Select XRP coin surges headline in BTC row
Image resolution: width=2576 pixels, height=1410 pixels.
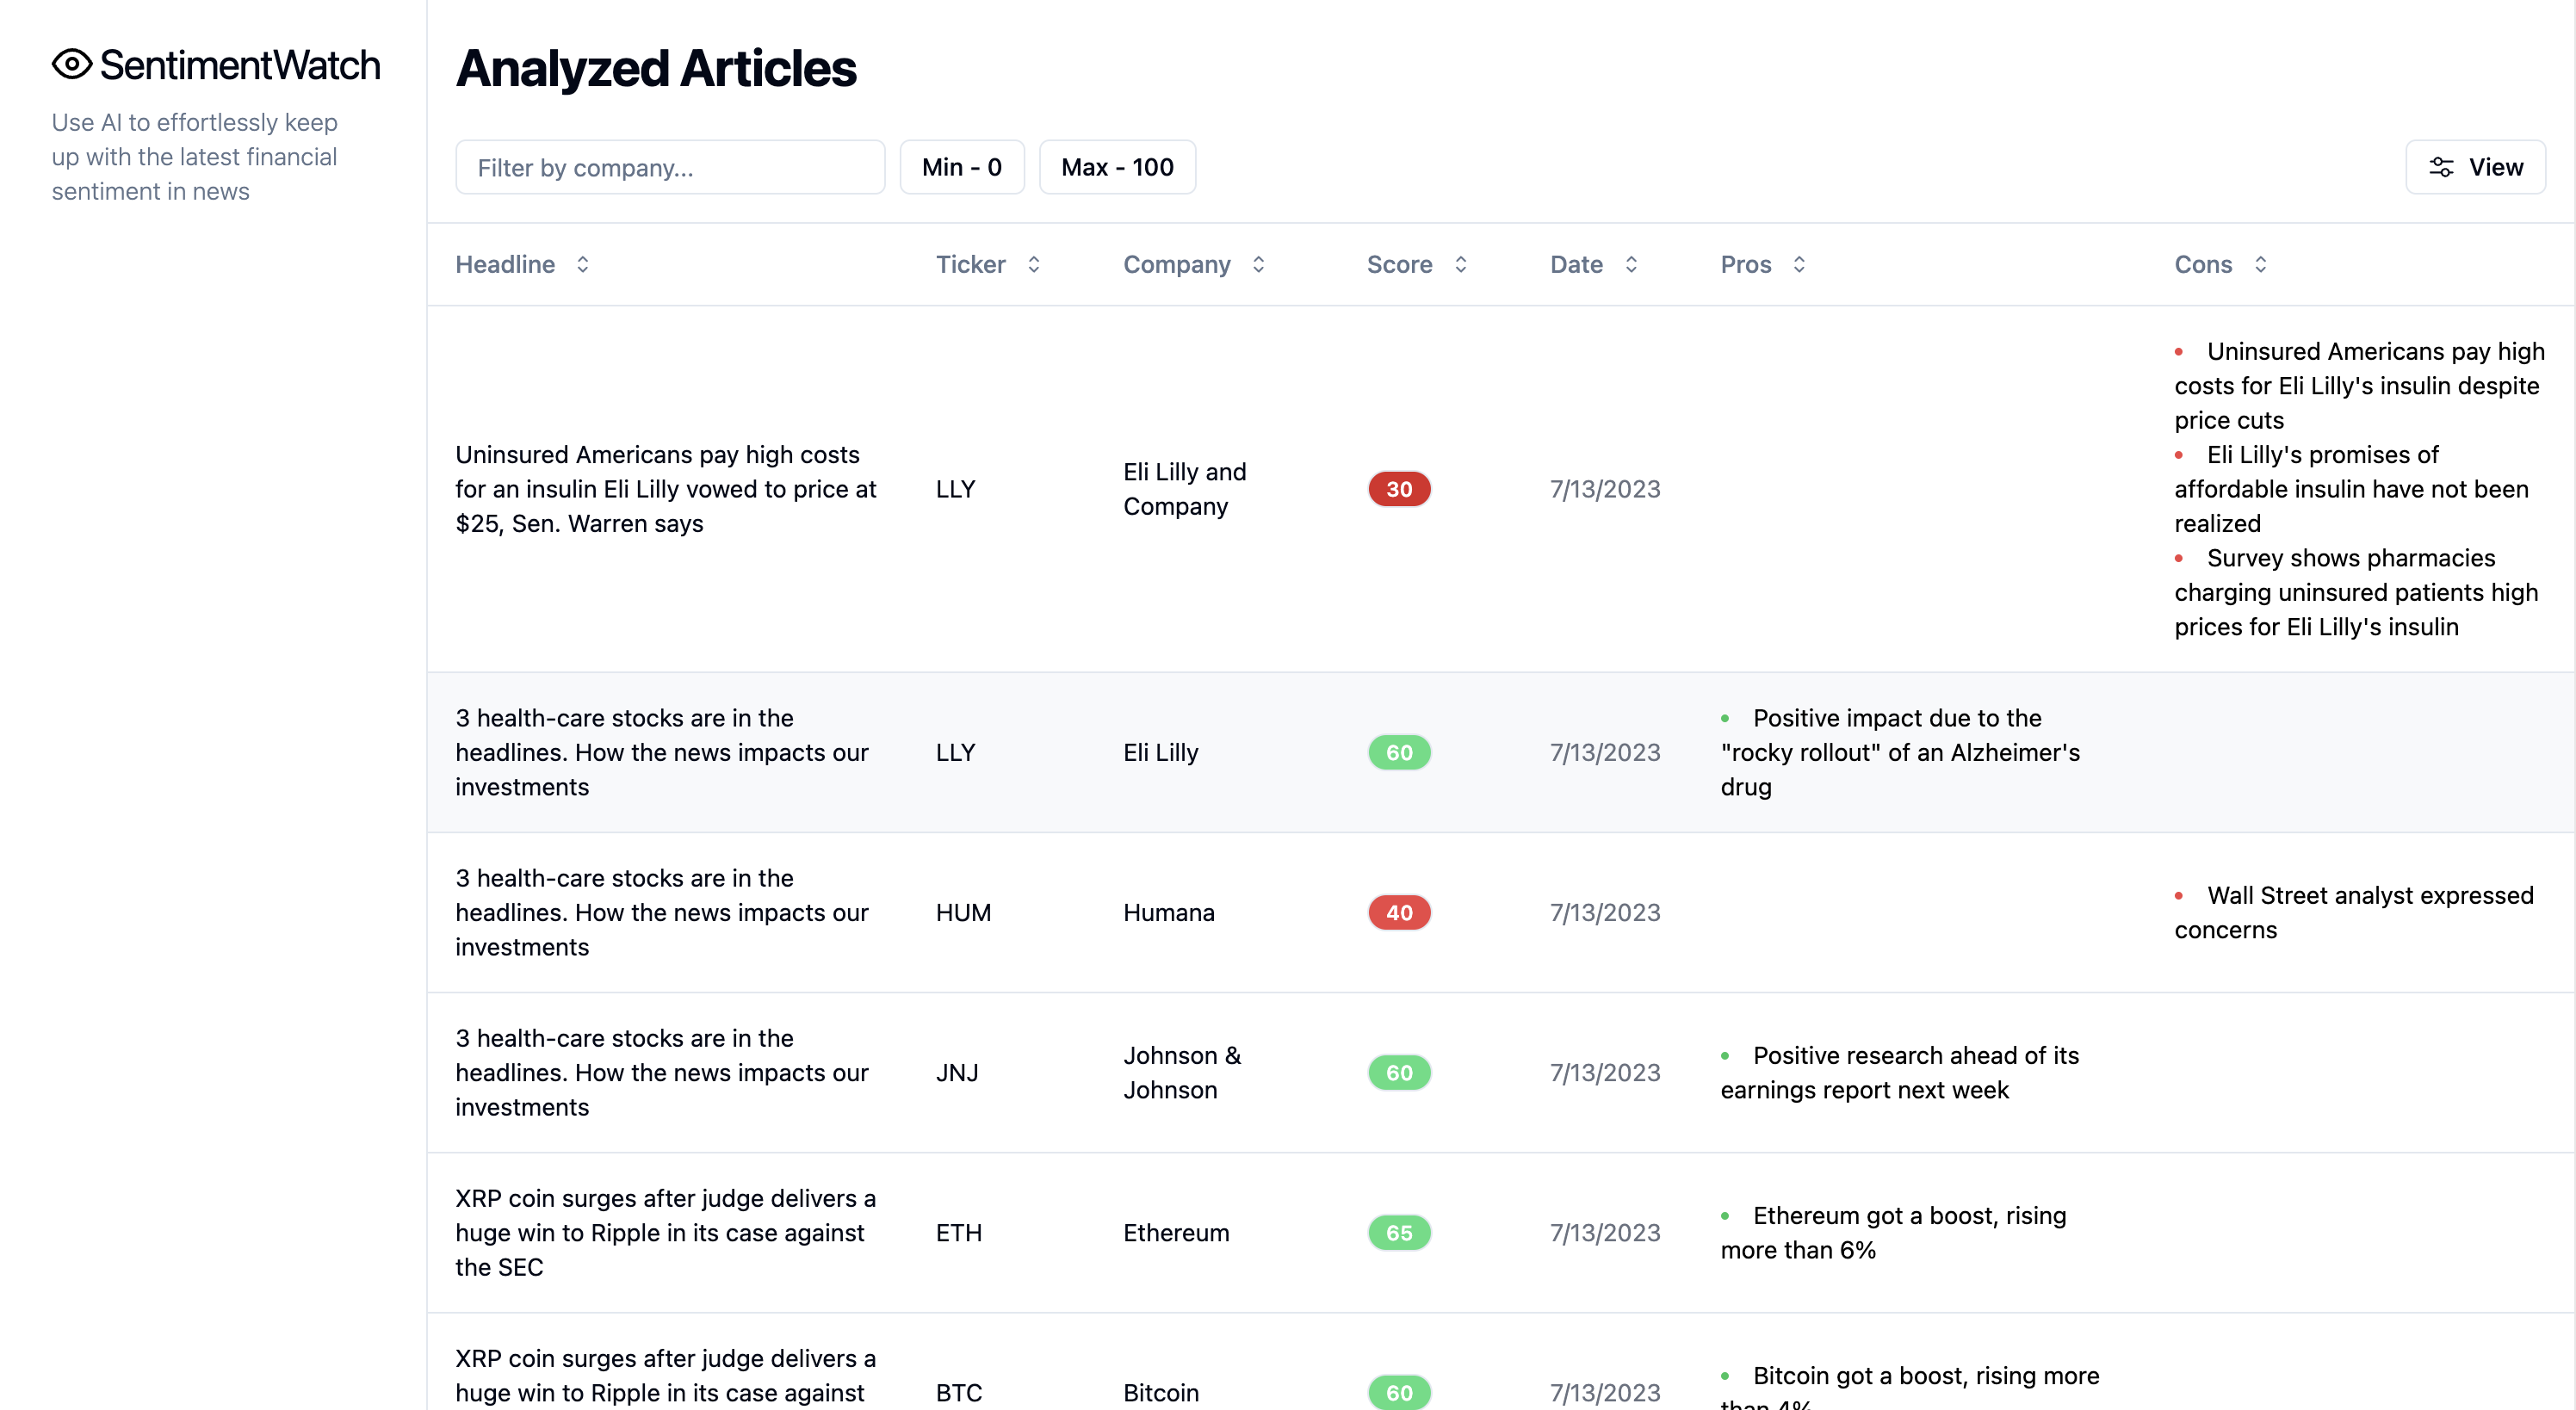pyautogui.click(x=666, y=1376)
